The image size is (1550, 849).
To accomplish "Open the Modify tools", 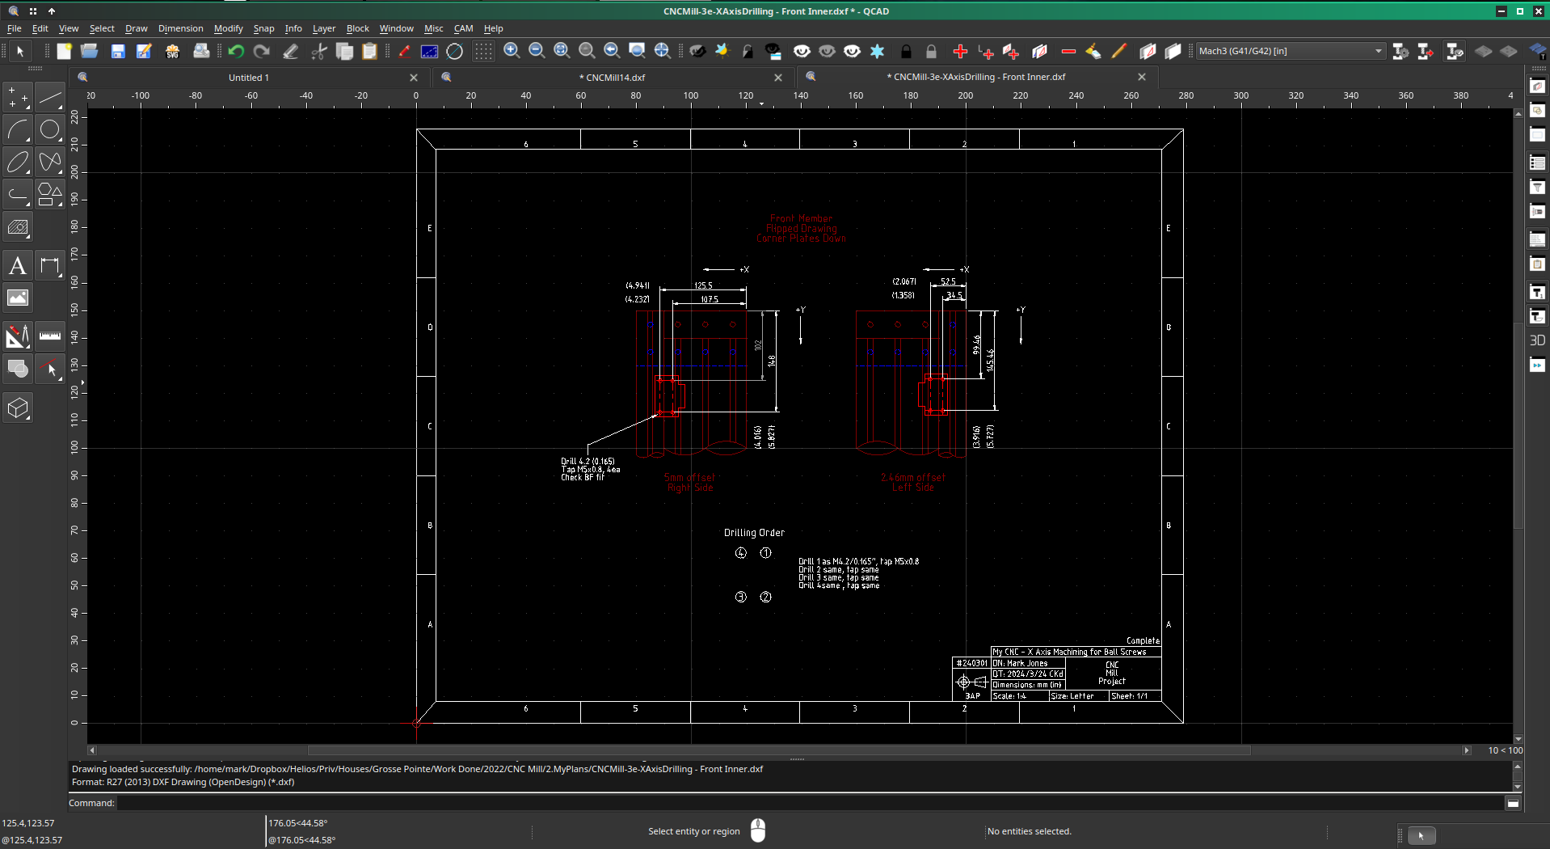I will [x=18, y=336].
